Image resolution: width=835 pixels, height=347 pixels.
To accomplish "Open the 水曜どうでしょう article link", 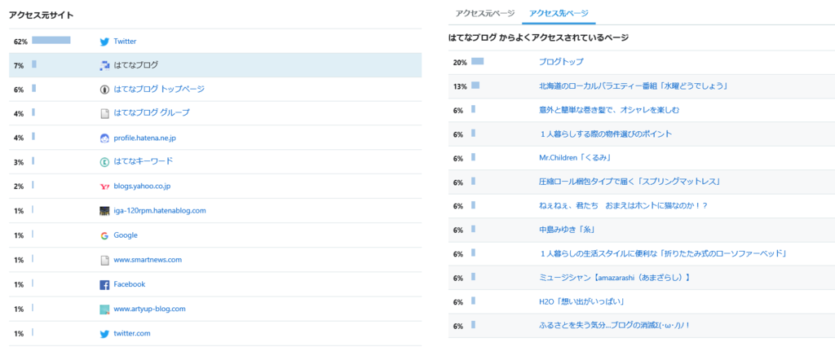I will click(x=634, y=86).
